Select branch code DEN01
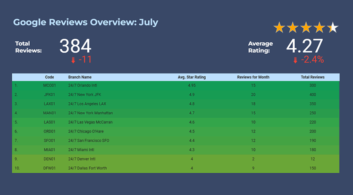 point(50,159)
